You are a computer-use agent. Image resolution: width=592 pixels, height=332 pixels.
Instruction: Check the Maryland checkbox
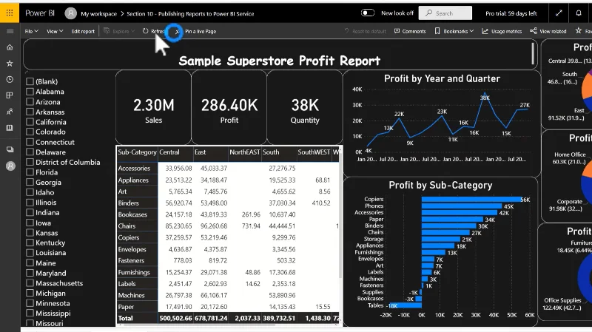30,273
